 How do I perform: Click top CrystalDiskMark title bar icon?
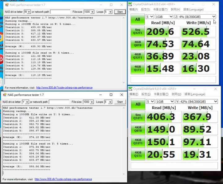tap(130, 4)
